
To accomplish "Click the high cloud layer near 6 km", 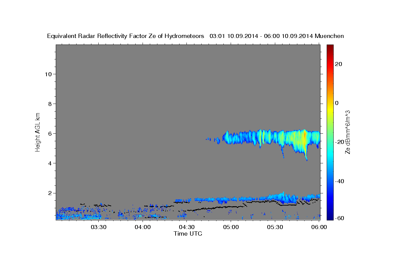I will (x=271, y=138).
